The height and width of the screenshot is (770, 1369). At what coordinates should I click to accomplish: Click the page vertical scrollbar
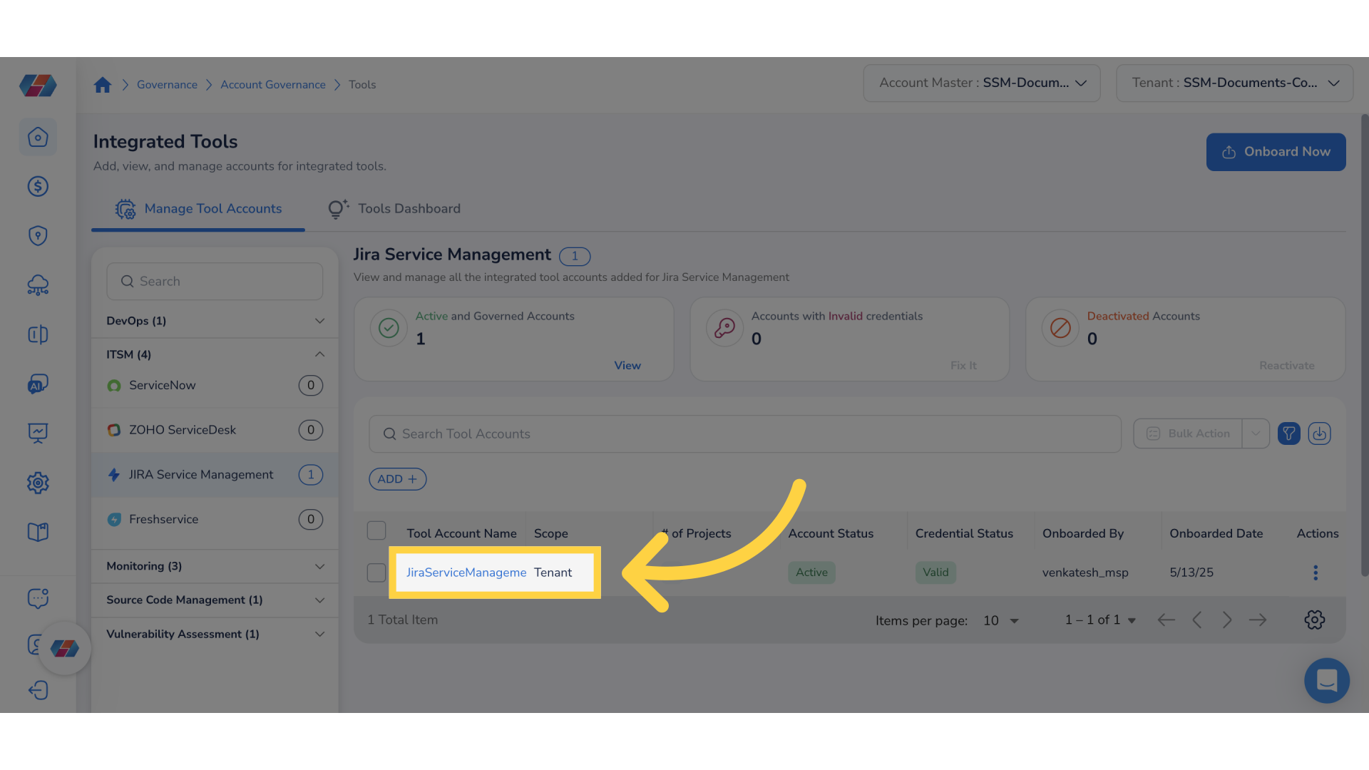pyautogui.click(x=1365, y=345)
